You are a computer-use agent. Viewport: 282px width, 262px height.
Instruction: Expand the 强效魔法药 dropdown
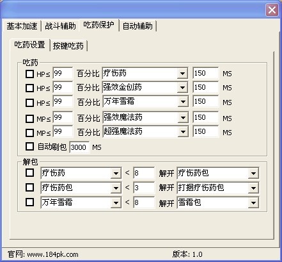click(183, 118)
